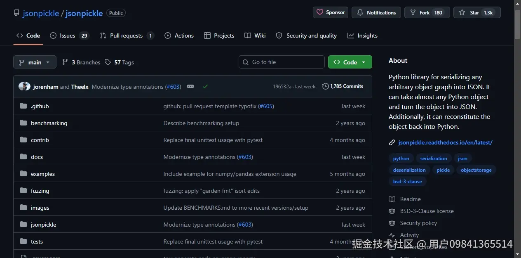
Task: Select the pickle topic tag
Action: (443, 170)
